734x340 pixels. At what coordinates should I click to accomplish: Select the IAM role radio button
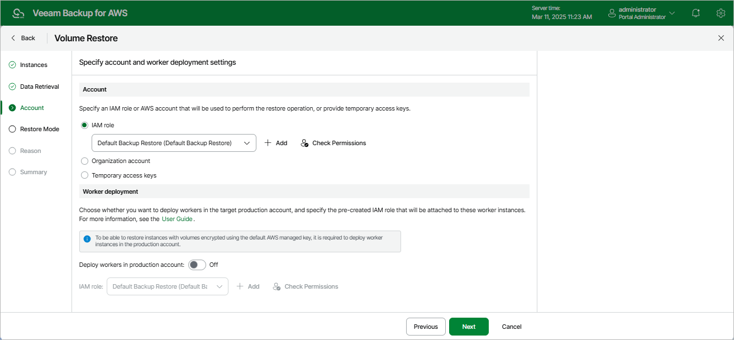85,125
